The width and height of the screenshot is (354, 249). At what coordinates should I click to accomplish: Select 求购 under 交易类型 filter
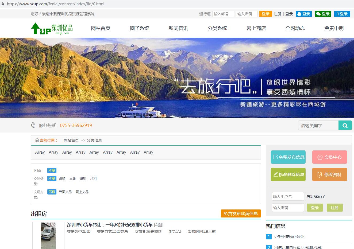62,178
